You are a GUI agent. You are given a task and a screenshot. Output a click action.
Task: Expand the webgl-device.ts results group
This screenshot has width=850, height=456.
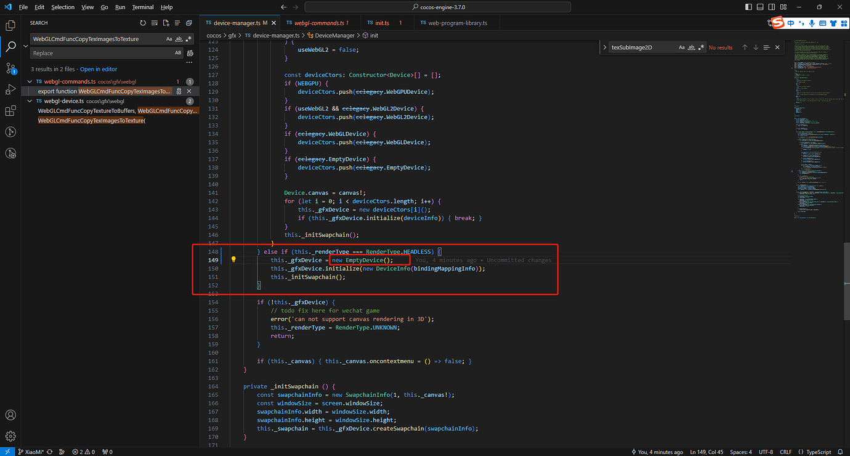coord(29,100)
